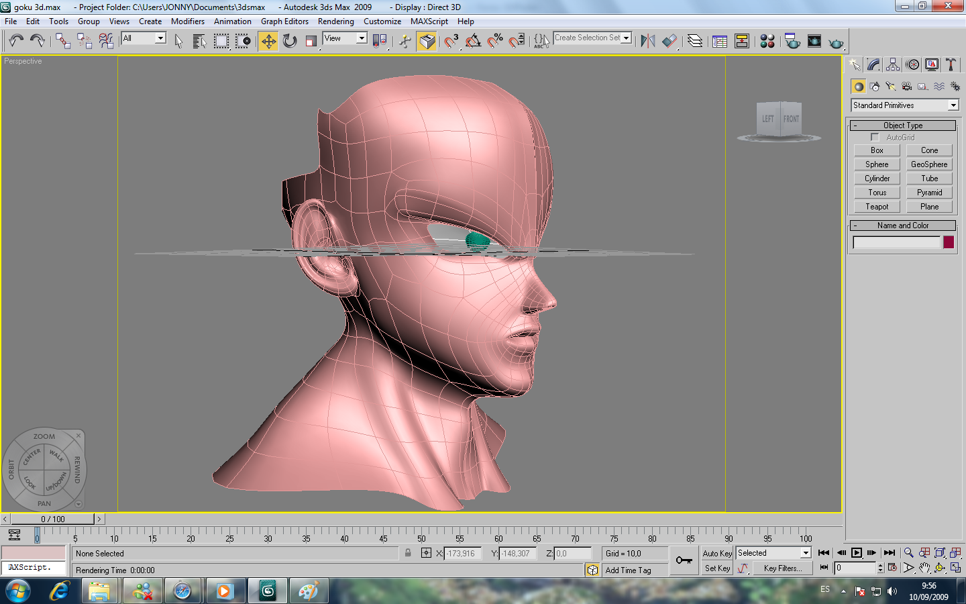Open the Modifiers menu
The height and width of the screenshot is (604, 966).
(x=188, y=21)
